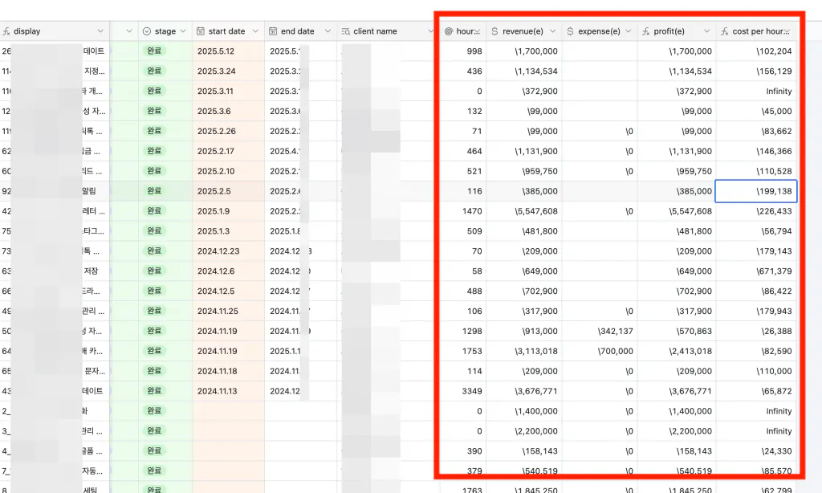Click the calendar icon on start date column
Image resolution: width=822 pixels, height=493 pixels.
click(199, 31)
